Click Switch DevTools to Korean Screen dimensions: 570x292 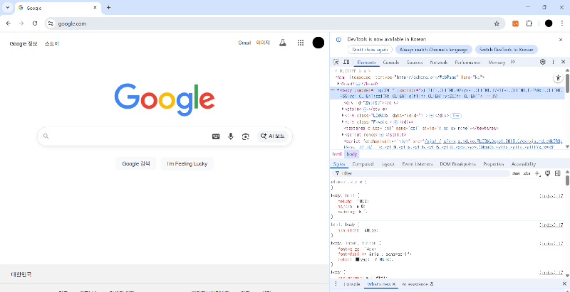point(507,50)
